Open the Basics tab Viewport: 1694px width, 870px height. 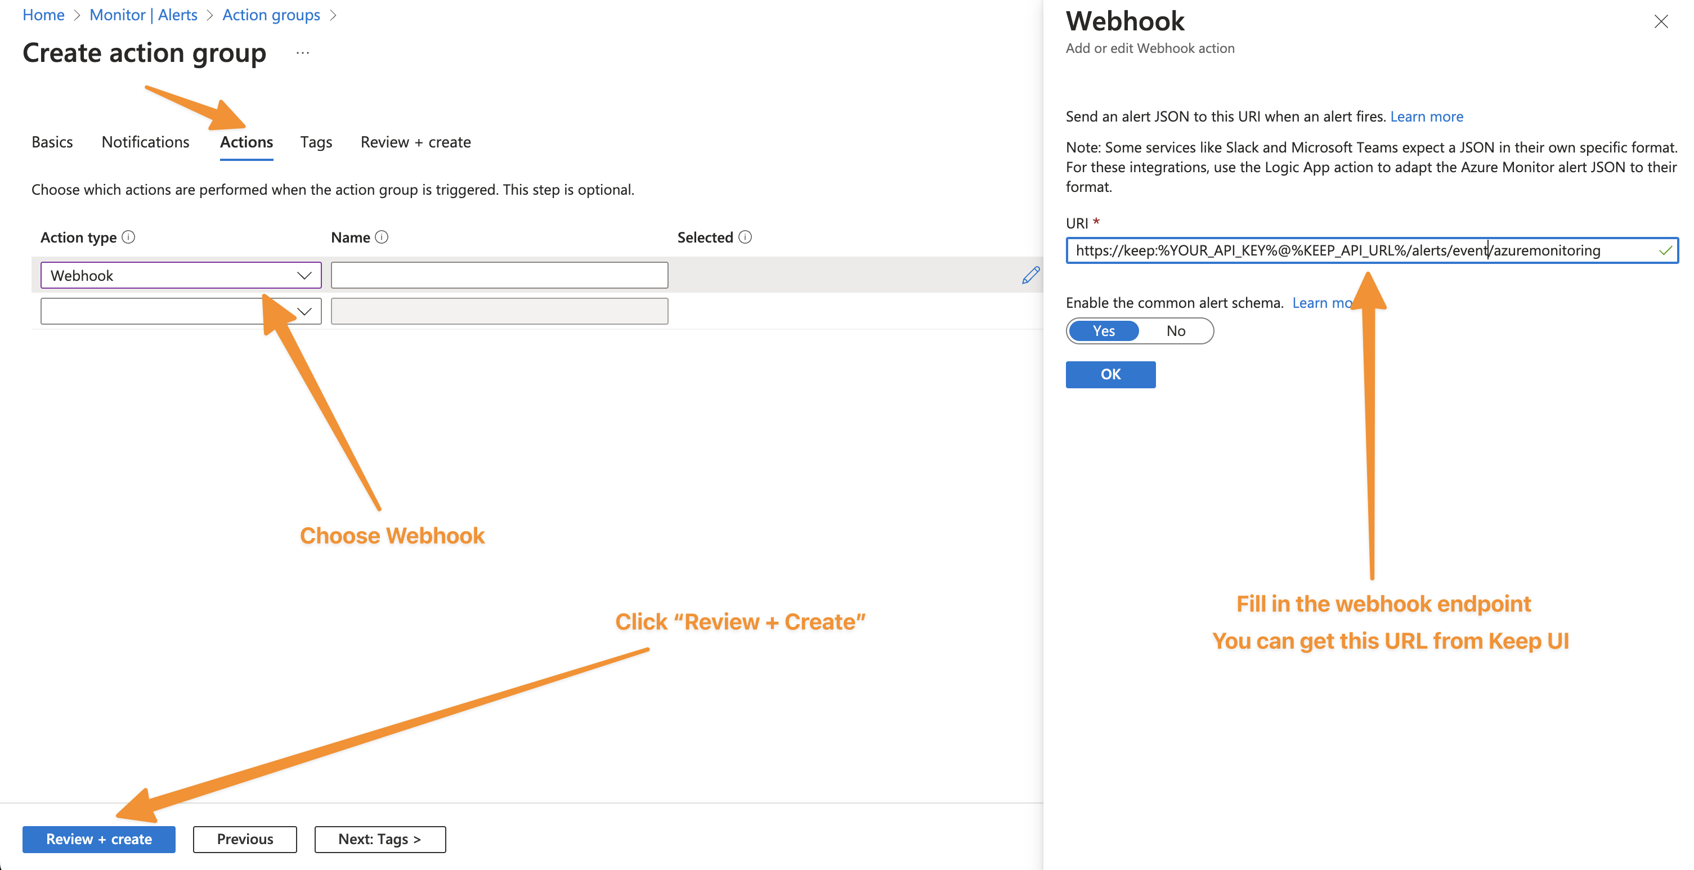click(x=52, y=142)
